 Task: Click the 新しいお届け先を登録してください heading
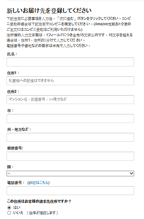click(x=49, y=11)
